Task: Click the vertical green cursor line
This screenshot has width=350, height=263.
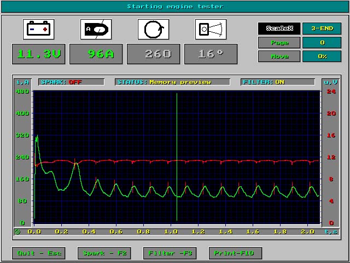Action: pos(177,157)
